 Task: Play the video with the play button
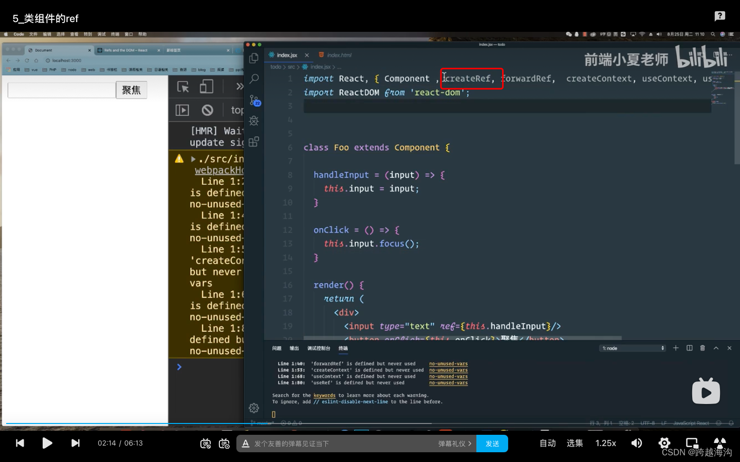47,443
